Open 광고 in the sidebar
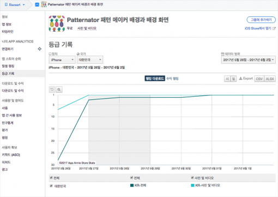This screenshot has width=278, height=197. [5, 169]
